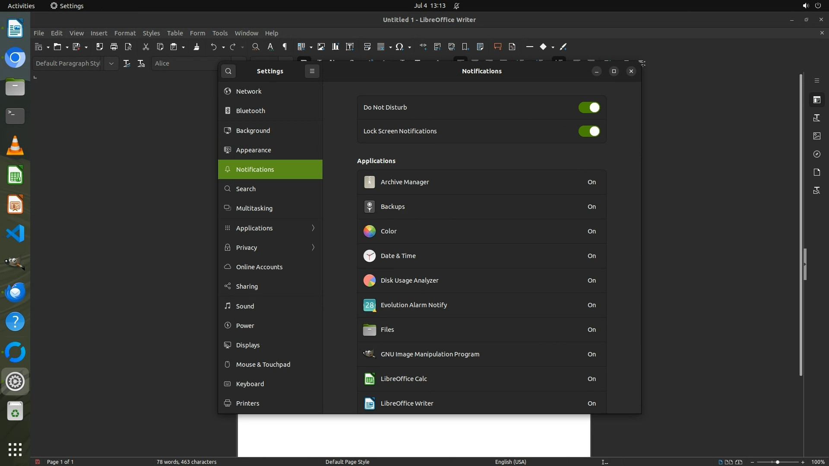Open the Format menu
The image size is (829, 466).
pyautogui.click(x=125, y=33)
